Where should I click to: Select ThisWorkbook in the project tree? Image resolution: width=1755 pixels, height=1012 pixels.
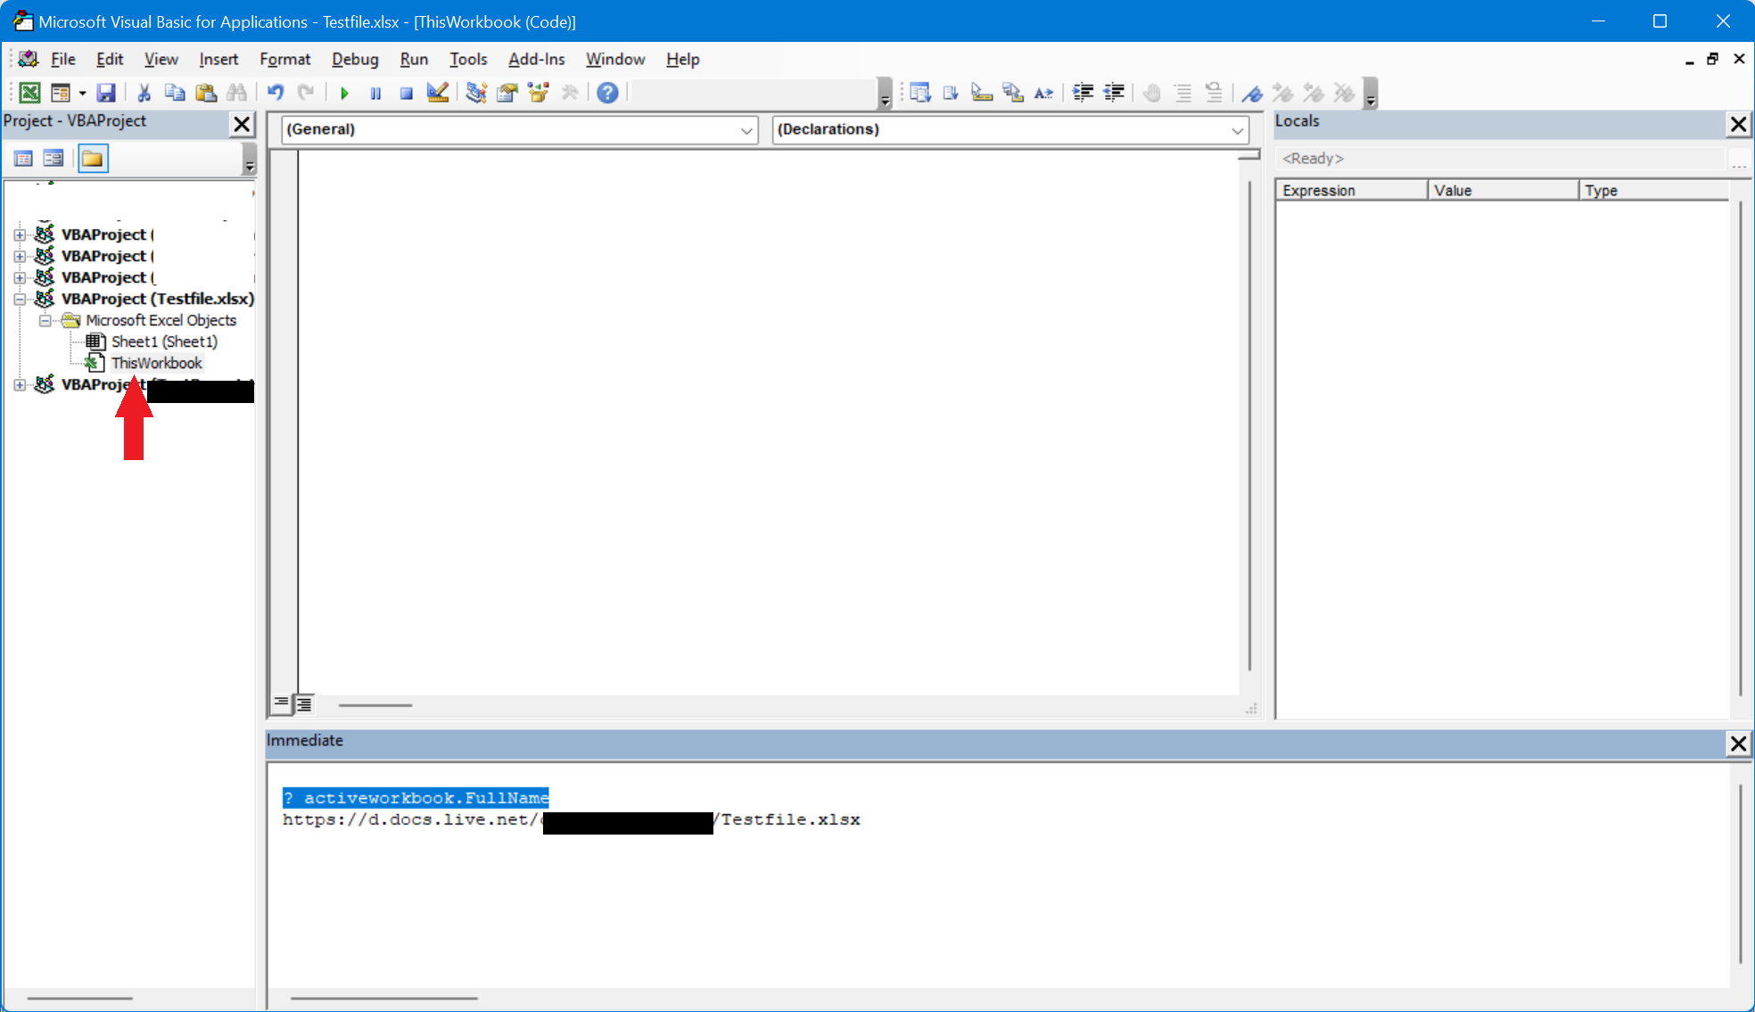point(156,363)
